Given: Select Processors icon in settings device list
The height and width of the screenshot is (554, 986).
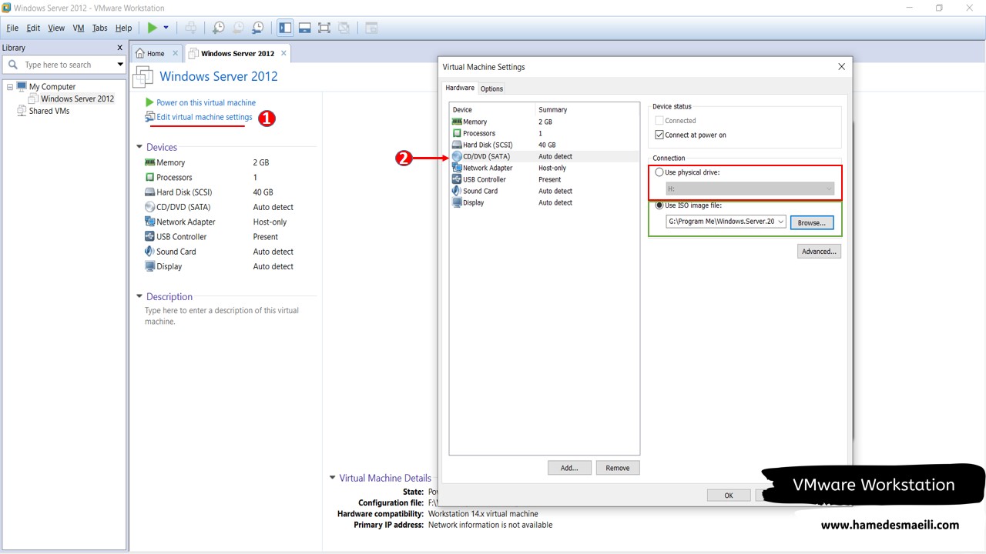Looking at the screenshot, I should 457,133.
